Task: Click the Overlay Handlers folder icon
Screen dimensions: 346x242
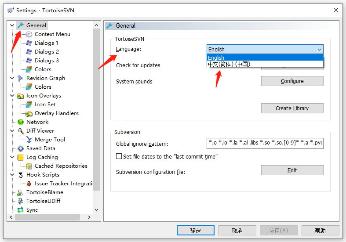Action: pos(29,113)
